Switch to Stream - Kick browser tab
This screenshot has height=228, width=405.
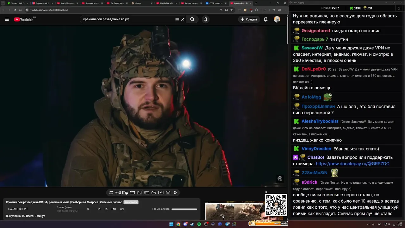point(17,3)
